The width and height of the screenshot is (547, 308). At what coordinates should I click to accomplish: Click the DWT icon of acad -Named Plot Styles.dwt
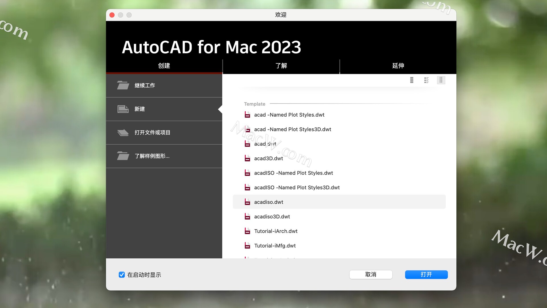(247, 115)
